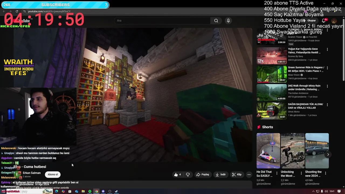The image size is (345, 194).
Task: Click the browser forward arrow
Action: (x=10, y=11)
